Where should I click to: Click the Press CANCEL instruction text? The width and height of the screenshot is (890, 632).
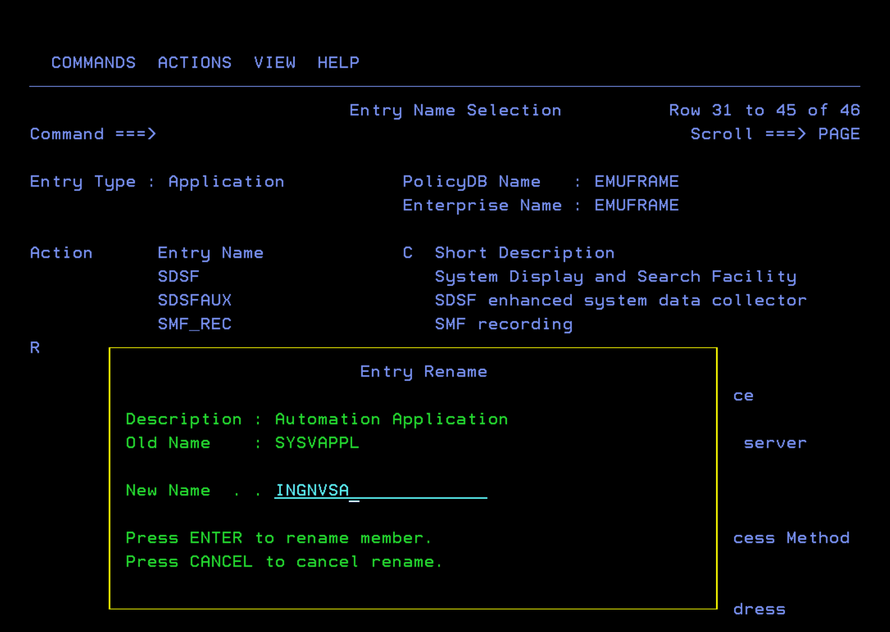[283, 562]
